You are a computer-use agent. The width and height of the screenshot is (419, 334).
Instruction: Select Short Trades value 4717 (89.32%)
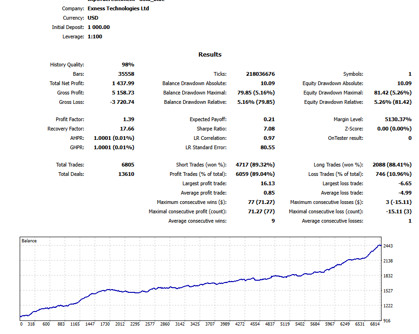pos(255,165)
